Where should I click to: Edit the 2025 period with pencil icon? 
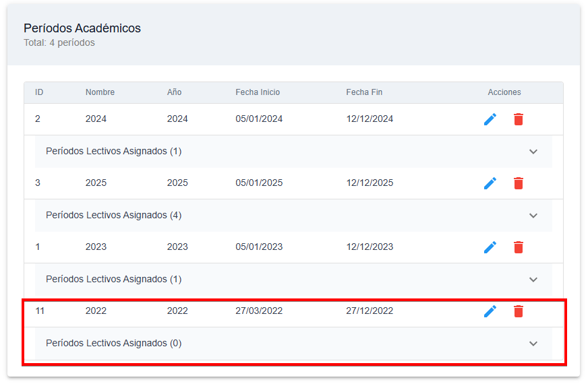pos(490,183)
